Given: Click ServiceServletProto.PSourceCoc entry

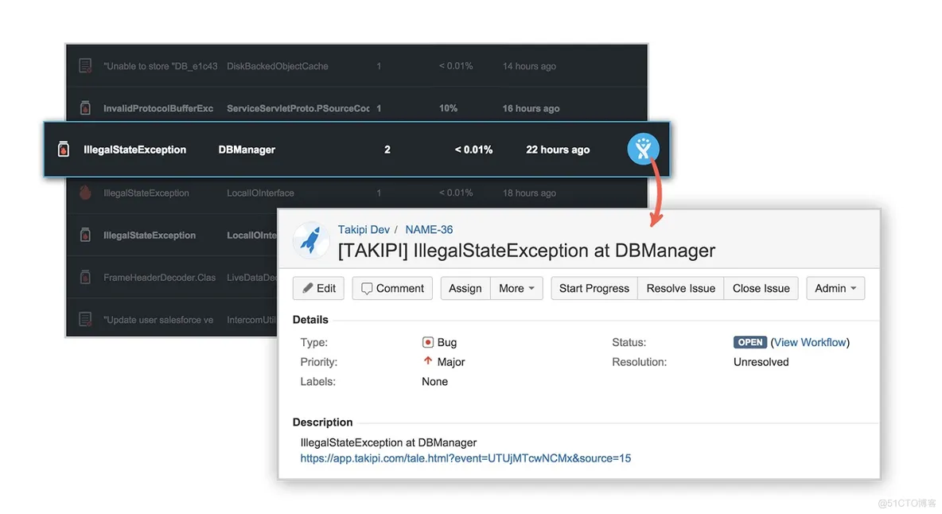Looking at the screenshot, I should pos(298,108).
